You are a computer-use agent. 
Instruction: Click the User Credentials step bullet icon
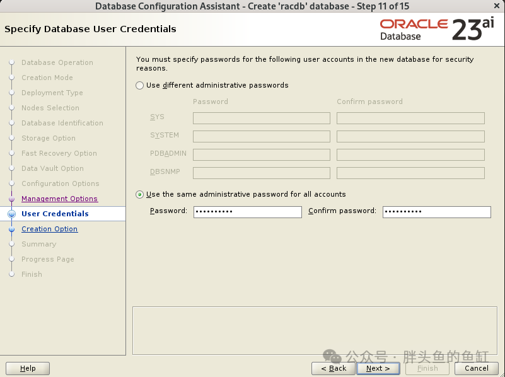[x=11, y=214]
